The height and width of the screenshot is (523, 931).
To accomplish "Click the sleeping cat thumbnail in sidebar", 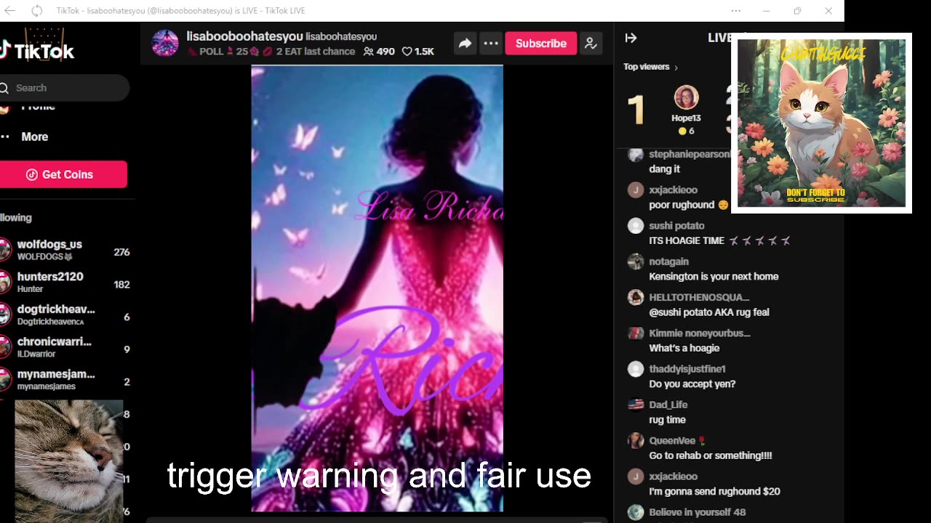I will click(68, 461).
